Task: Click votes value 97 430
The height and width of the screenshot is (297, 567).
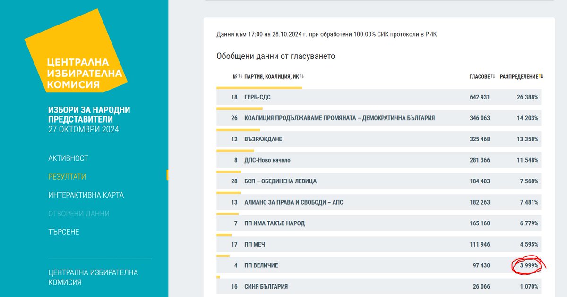Action: coord(481,265)
